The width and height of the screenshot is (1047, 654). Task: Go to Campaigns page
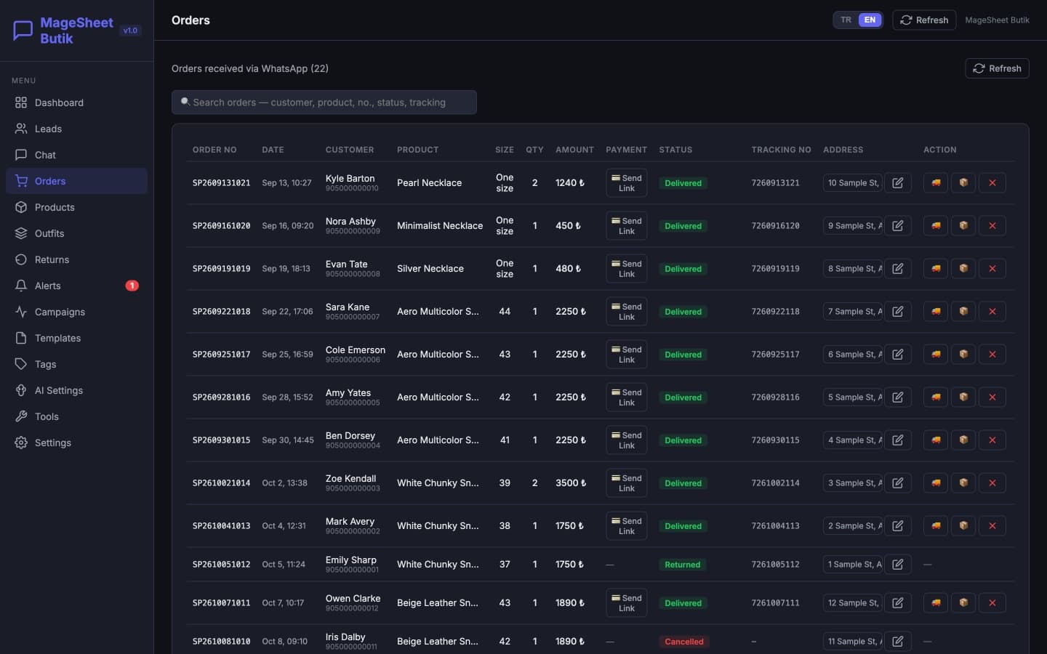(76, 312)
